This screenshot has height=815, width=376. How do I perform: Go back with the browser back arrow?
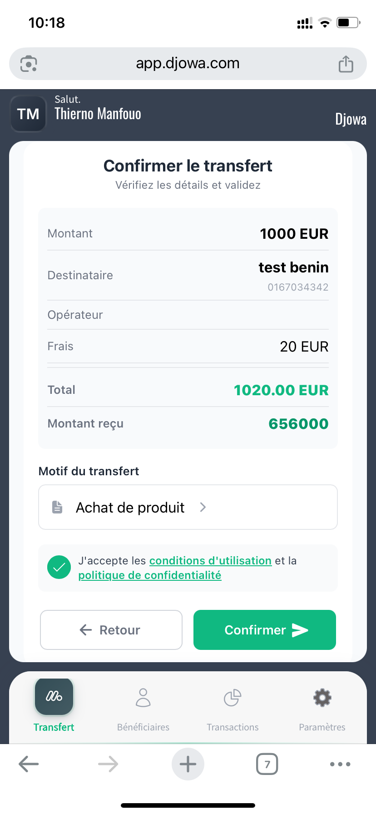coord(29,764)
